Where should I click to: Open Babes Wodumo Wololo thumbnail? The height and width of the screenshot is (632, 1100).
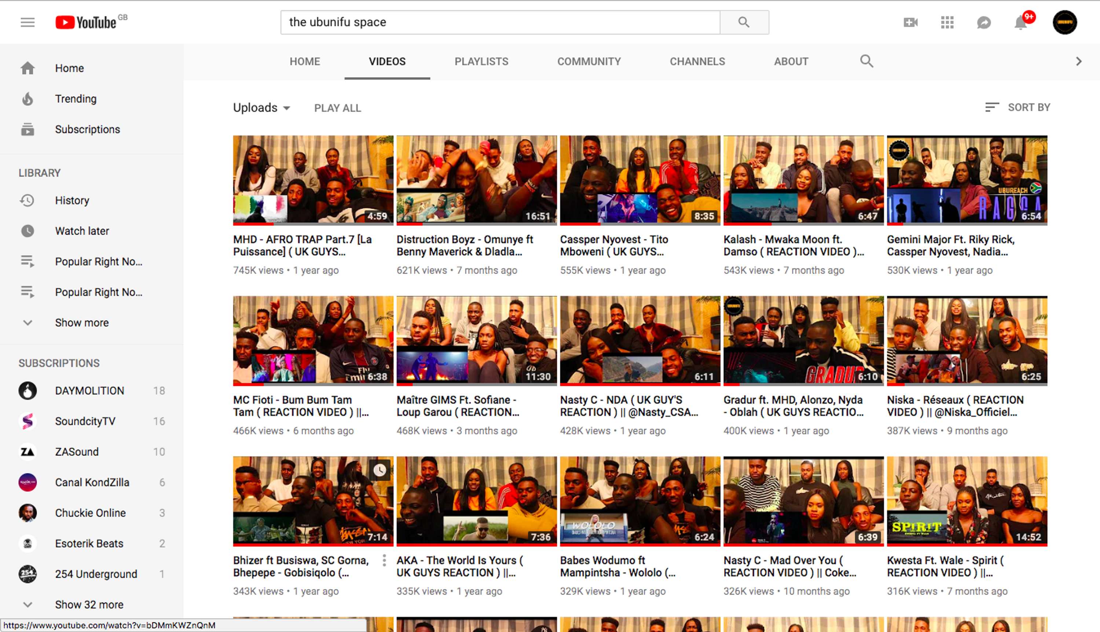coord(640,501)
